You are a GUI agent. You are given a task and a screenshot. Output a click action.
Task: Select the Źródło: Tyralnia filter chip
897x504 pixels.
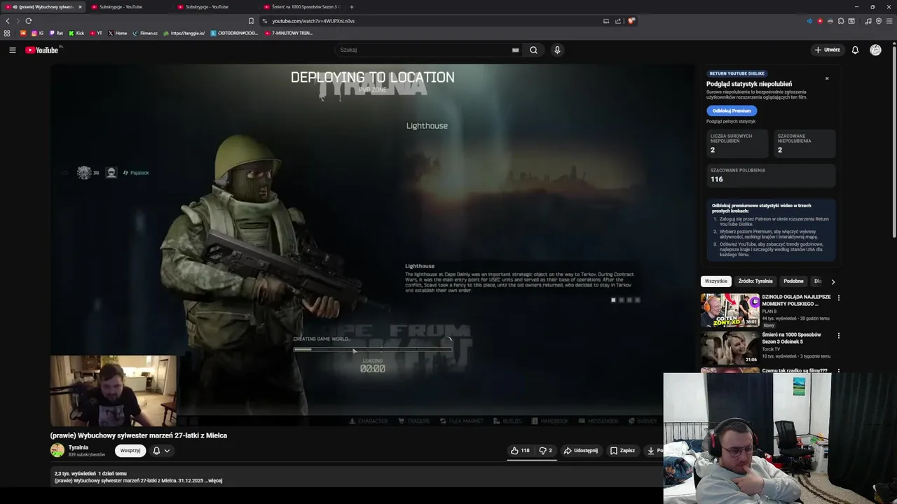coord(755,281)
